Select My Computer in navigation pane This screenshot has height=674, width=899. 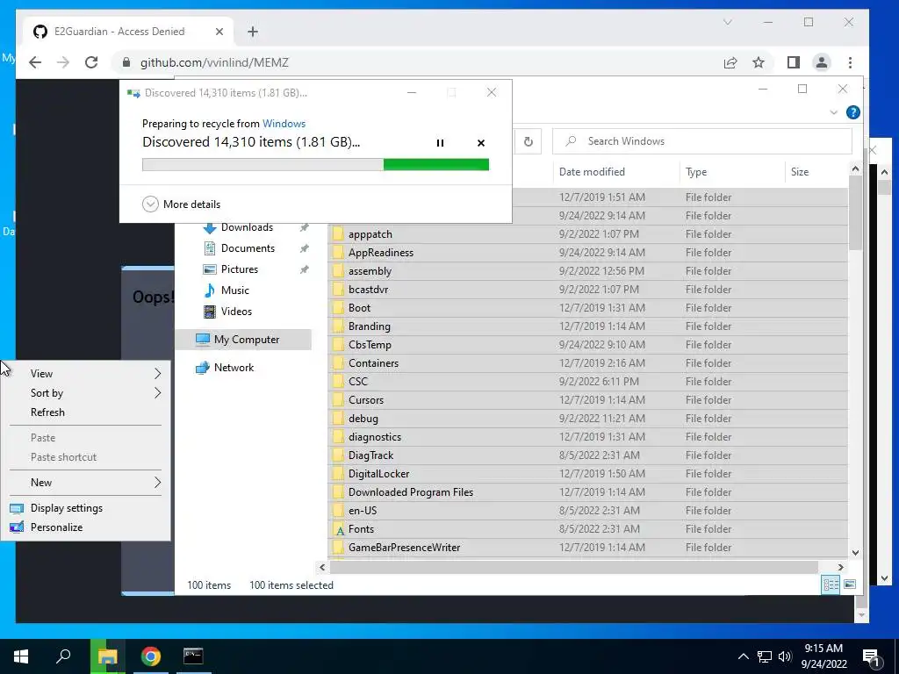pyautogui.click(x=246, y=340)
